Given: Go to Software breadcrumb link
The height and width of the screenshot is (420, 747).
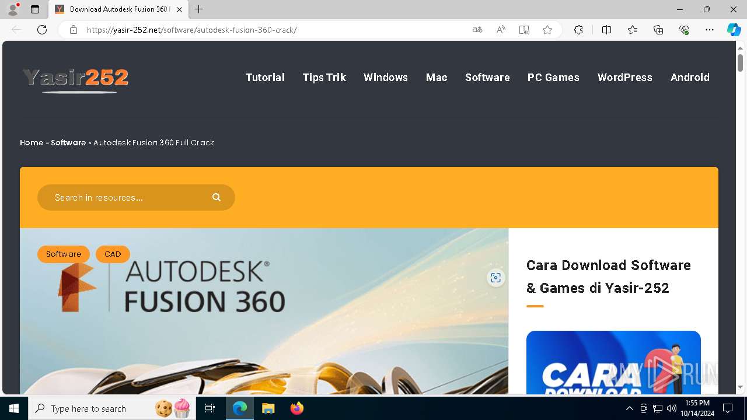Looking at the screenshot, I should [x=68, y=142].
